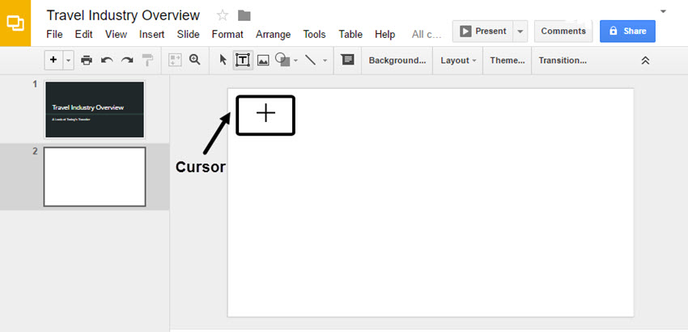The height and width of the screenshot is (332, 688).
Task: Open the Format menu
Action: pyautogui.click(x=227, y=34)
